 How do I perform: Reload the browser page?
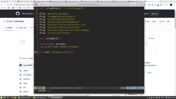tap(8, 5)
